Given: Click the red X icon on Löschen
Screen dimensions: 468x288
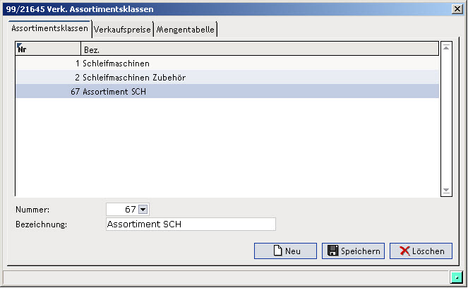Looking at the screenshot, I should tap(404, 251).
